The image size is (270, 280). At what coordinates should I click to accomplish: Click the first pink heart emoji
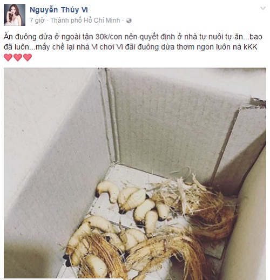pyautogui.click(x=8, y=58)
